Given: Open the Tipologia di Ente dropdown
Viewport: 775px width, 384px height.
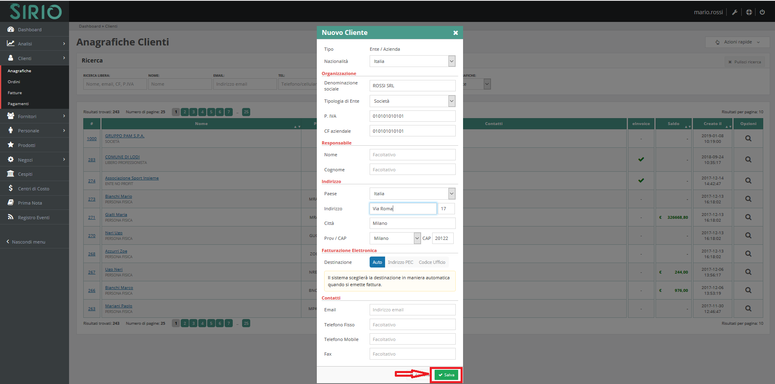Looking at the screenshot, I should click(412, 101).
